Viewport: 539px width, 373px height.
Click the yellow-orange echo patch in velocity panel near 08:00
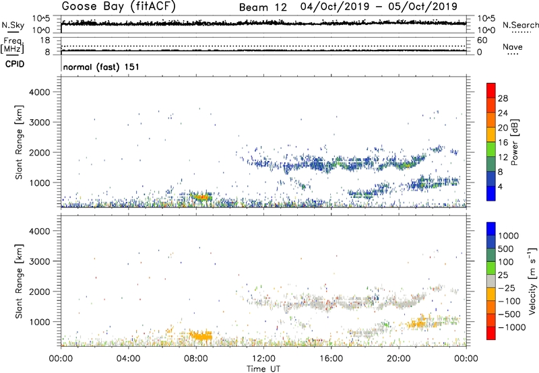click(201, 335)
